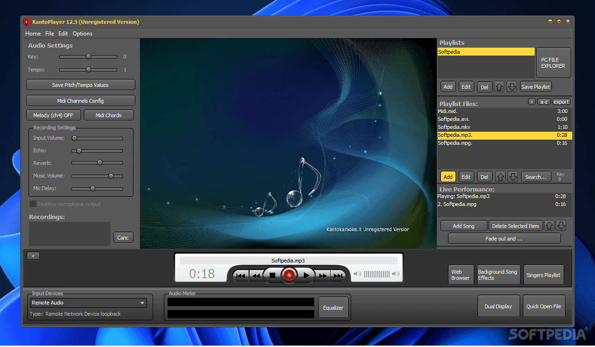Image resolution: width=595 pixels, height=347 pixels.
Task: Set volume using the player volume bar
Action: 376,274
